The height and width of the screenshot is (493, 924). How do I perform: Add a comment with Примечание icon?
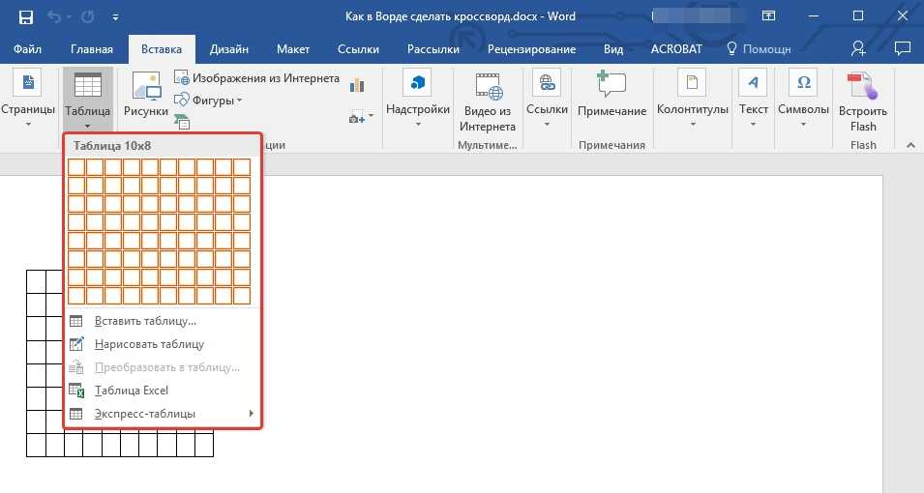(x=611, y=95)
